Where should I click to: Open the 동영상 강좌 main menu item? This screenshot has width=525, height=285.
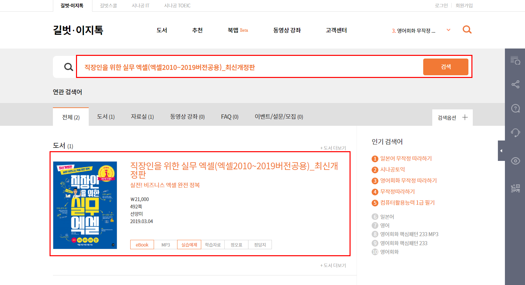[287, 30]
